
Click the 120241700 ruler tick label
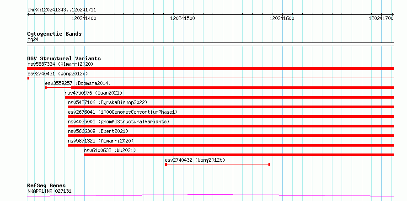pos(381,18)
